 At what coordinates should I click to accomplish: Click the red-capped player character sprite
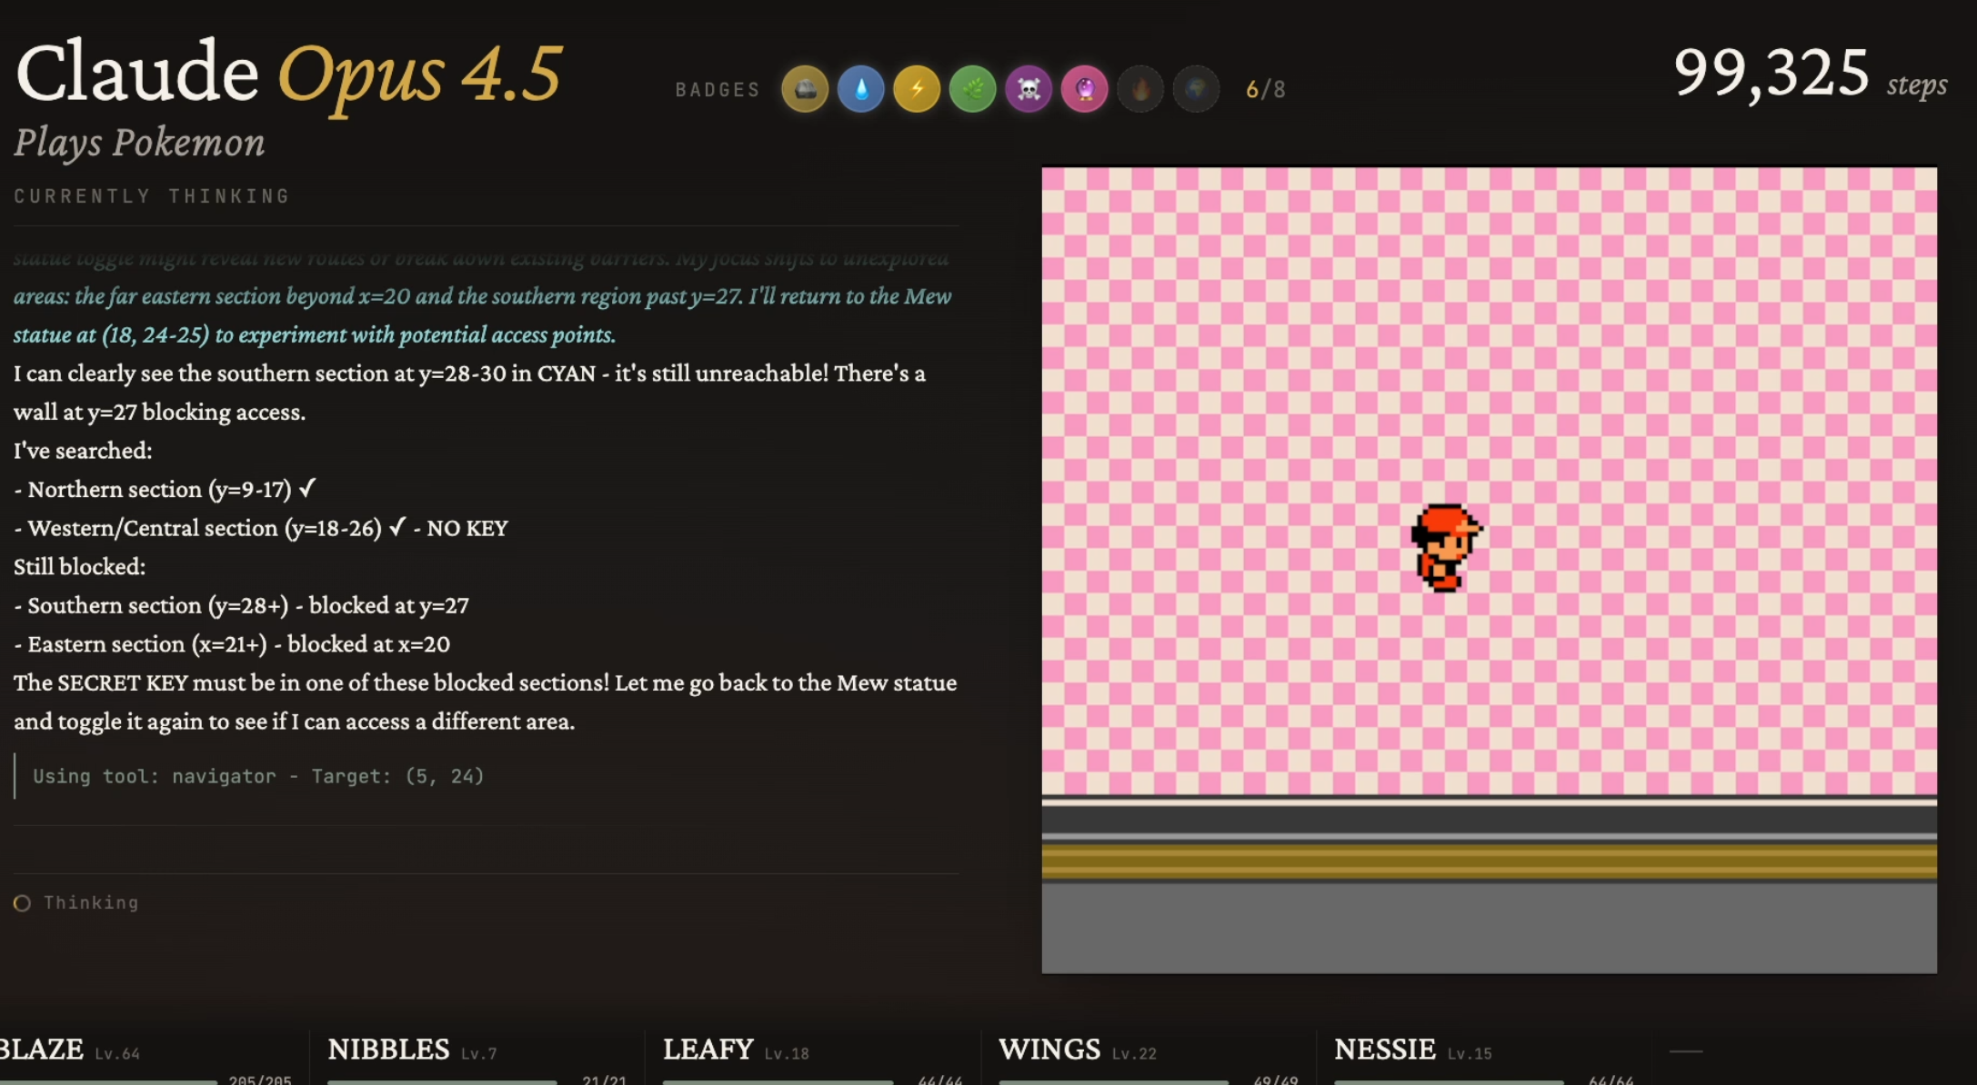click(1444, 548)
